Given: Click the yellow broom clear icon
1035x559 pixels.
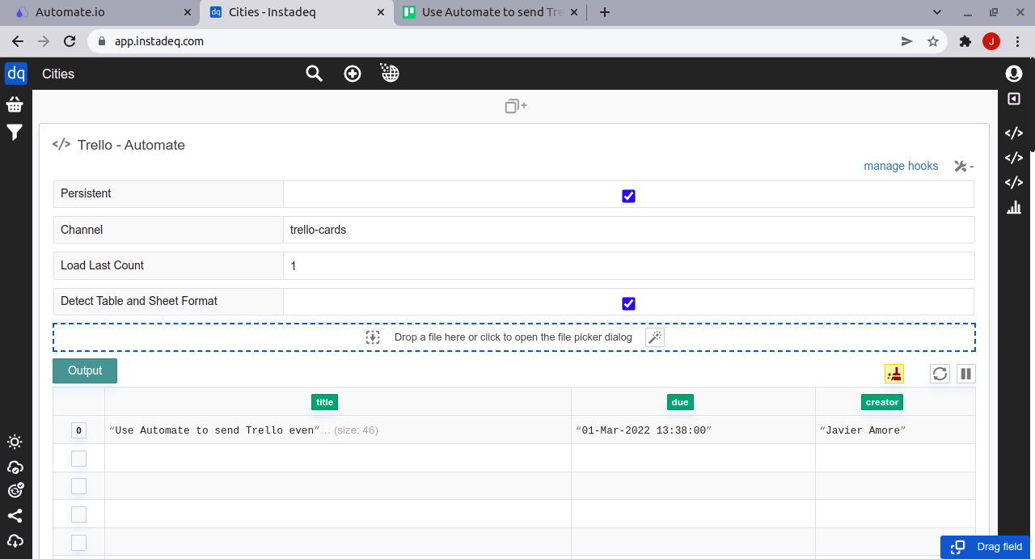Looking at the screenshot, I should [894, 373].
